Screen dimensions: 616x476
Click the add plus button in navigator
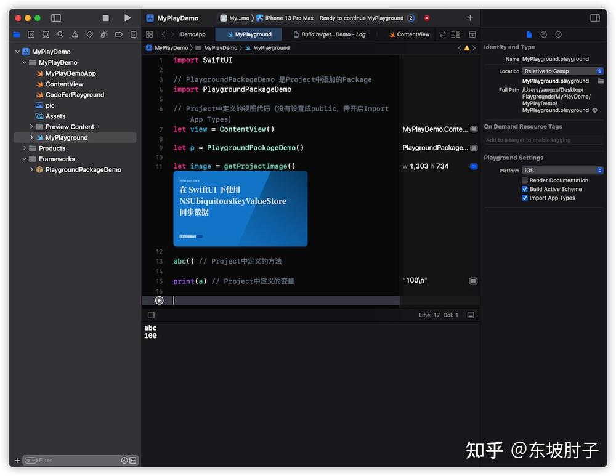pyautogui.click(x=17, y=460)
